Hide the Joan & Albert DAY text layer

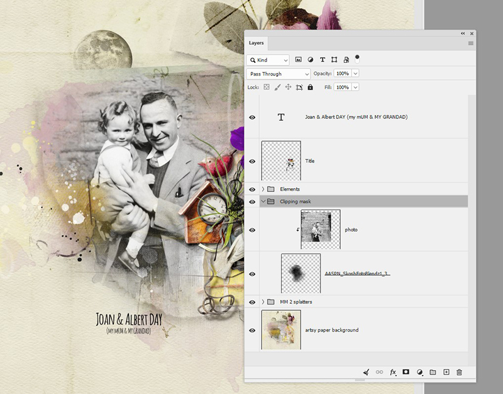(252, 117)
